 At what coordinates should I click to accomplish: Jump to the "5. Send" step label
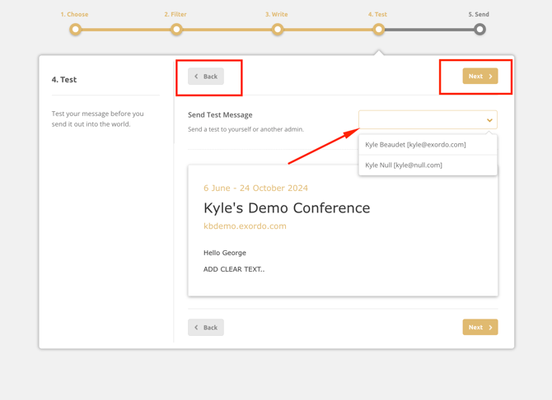tap(479, 14)
